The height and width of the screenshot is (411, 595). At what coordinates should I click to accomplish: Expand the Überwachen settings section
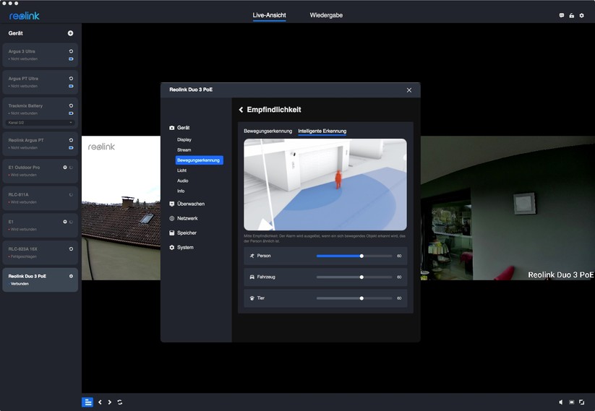190,204
